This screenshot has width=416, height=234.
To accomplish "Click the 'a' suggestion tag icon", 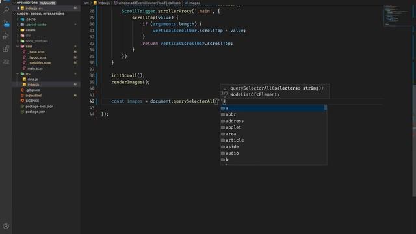I will click(x=223, y=108).
